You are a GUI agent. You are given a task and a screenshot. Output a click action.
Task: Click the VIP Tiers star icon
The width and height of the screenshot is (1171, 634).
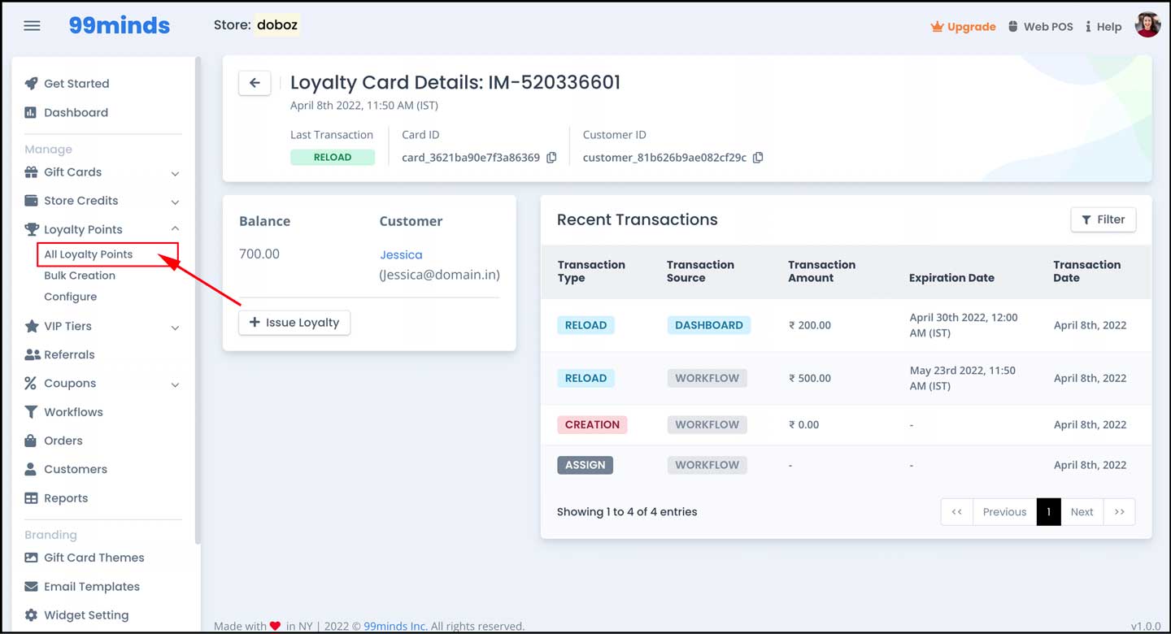coord(31,326)
